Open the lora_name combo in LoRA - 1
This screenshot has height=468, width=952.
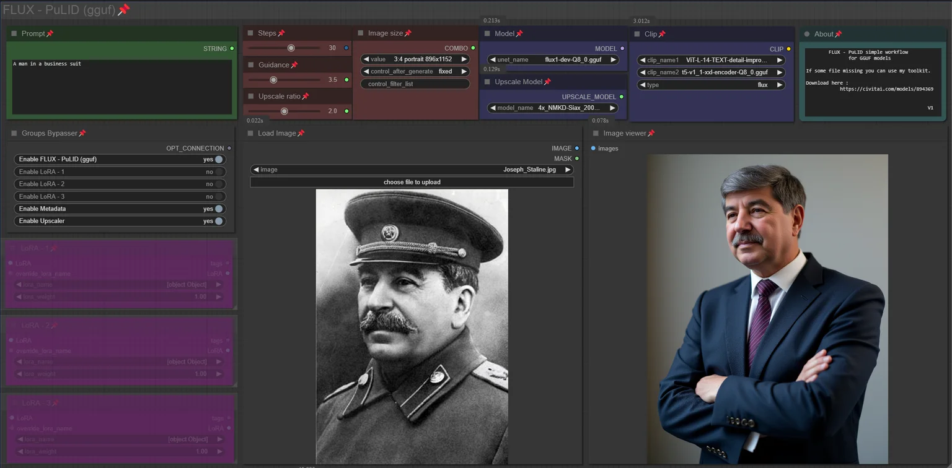point(120,285)
